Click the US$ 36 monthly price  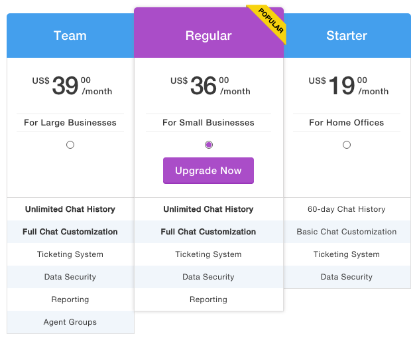tap(210, 86)
